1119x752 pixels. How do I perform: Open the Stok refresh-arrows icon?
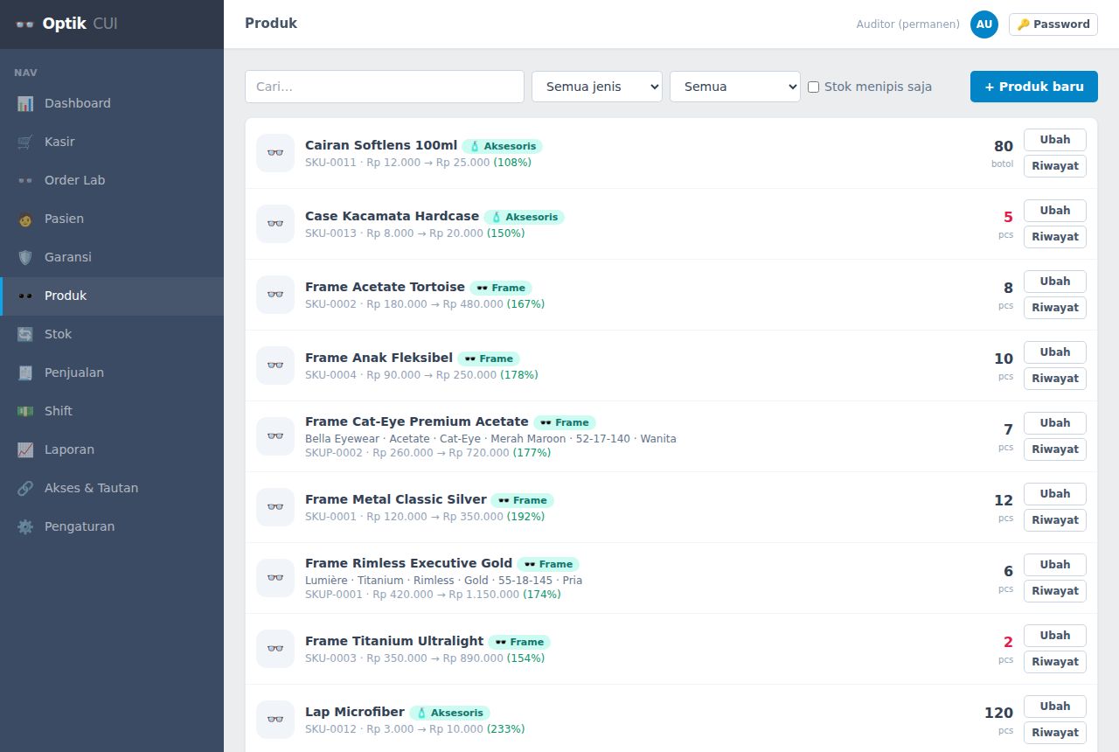point(25,334)
